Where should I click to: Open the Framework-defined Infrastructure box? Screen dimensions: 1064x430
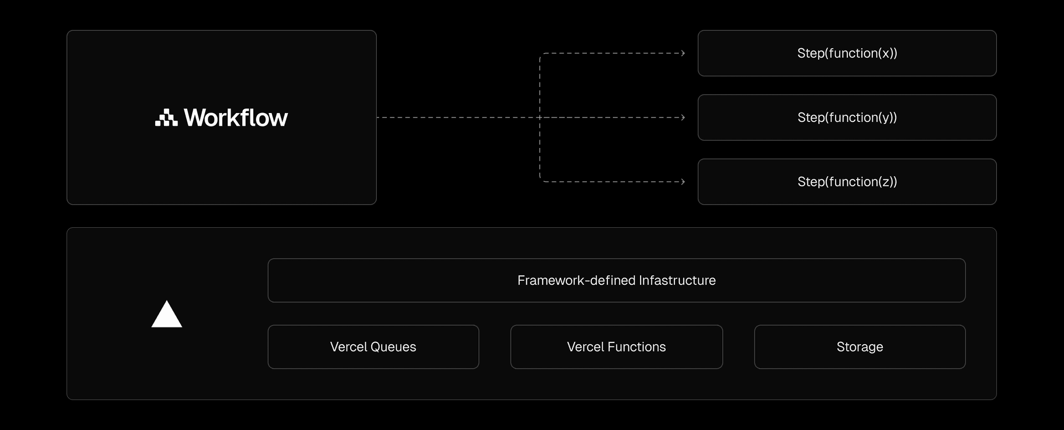click(616, 280)
